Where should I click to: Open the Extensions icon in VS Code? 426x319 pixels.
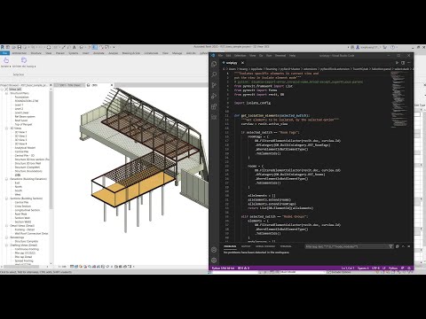click(214, 106)
